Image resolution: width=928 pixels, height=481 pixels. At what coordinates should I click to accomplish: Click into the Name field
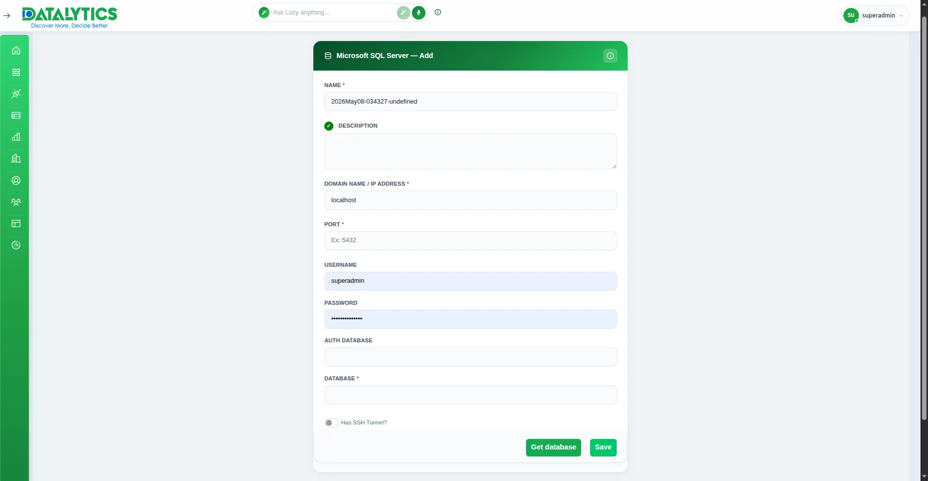[471, 102]
